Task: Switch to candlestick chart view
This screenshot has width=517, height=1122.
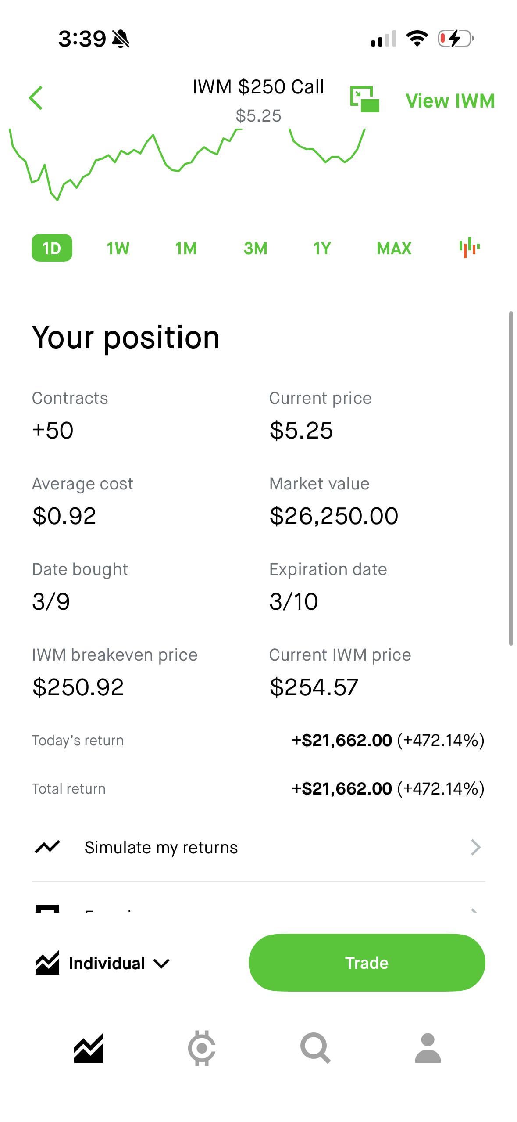Action: click(x=469, y=248)
